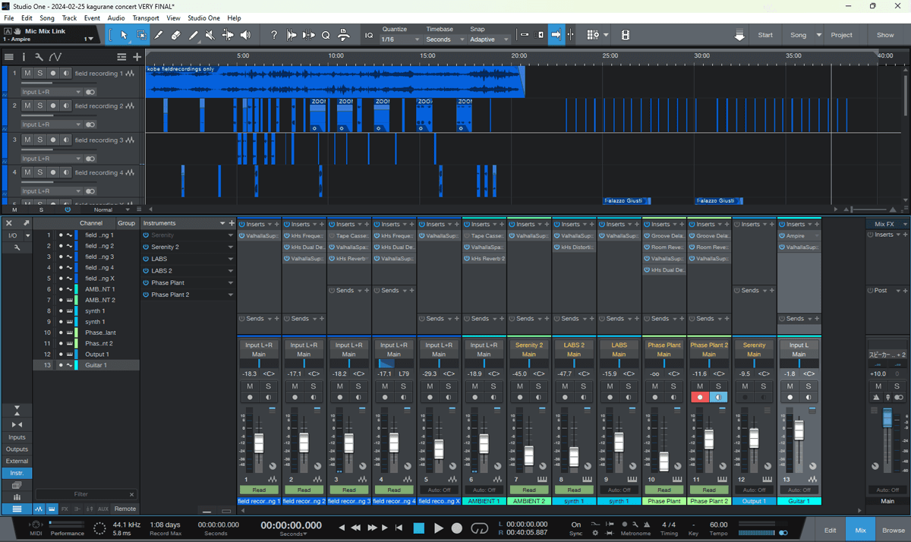Click the Guitar 1 channel volume fader
The width and height of the screenshot is (911, 542).
point(799,430)
